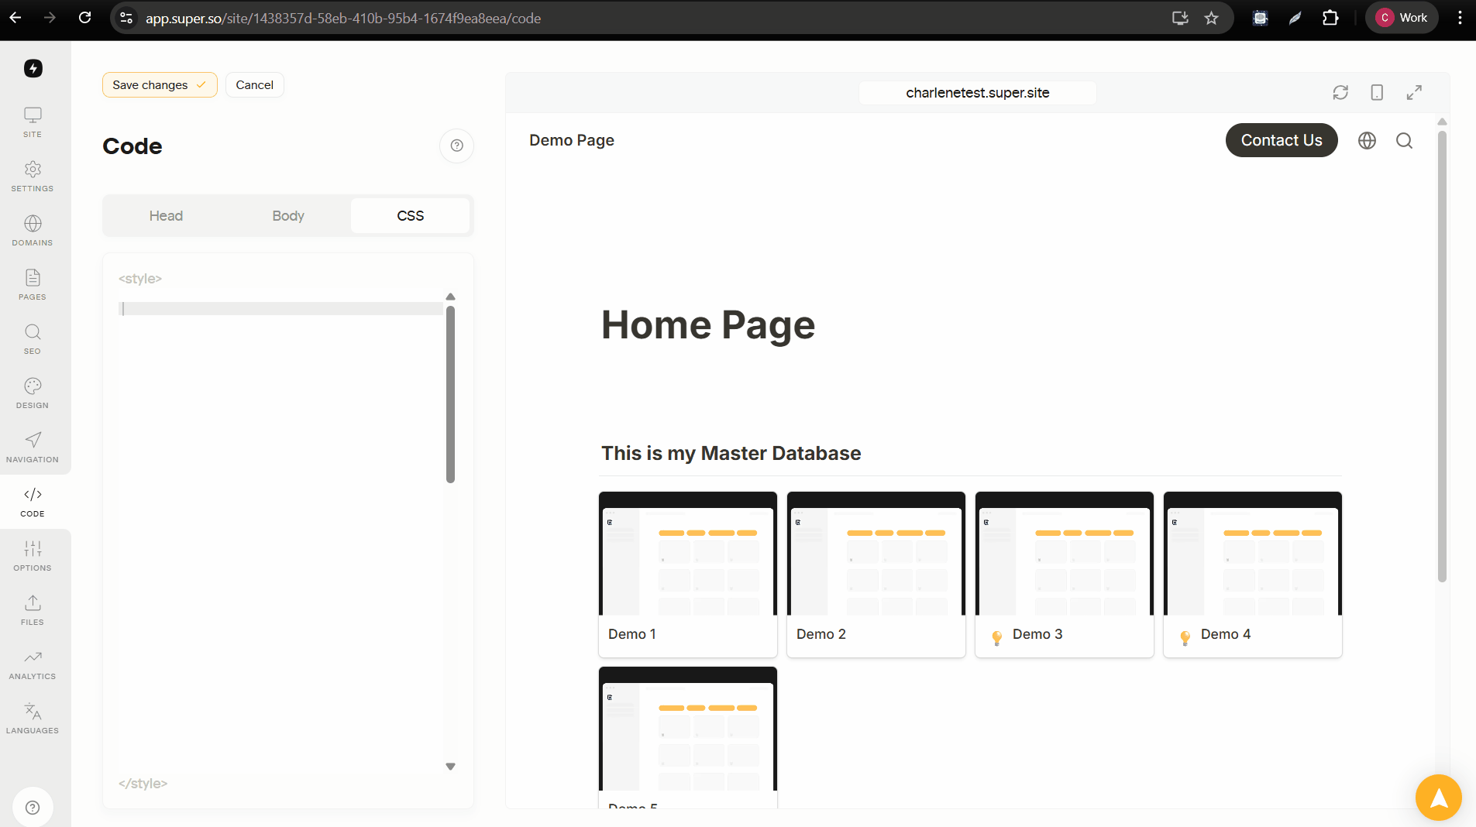Screen dimensions: 1476x827
Task: Refresh the site preview
Action: click(x=1340, y=93)
